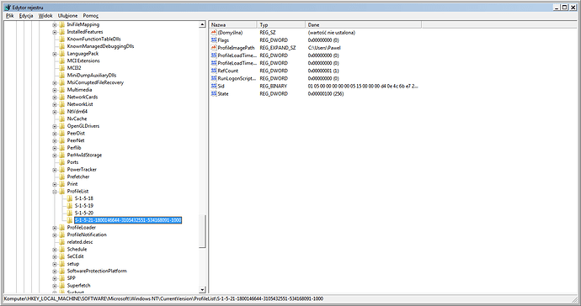This screenshot has height=306, width=581.
Task: Select the MCI32 folder icon
Action: [x=61, y=68]
